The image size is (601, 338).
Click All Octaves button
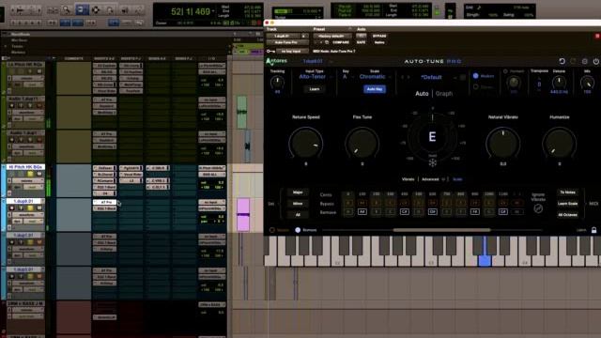tap(567, 215)
